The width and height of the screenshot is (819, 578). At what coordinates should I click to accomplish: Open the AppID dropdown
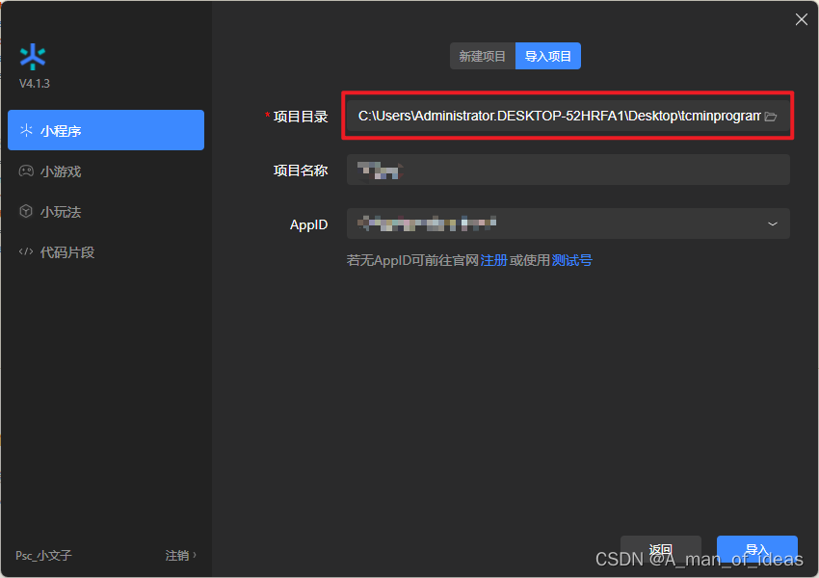(568, 223)
